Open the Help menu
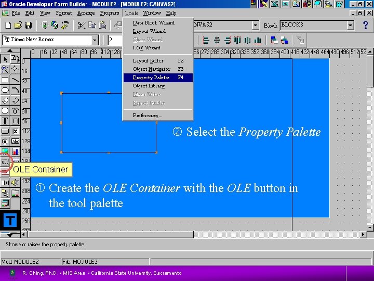 tap(171, 13)
